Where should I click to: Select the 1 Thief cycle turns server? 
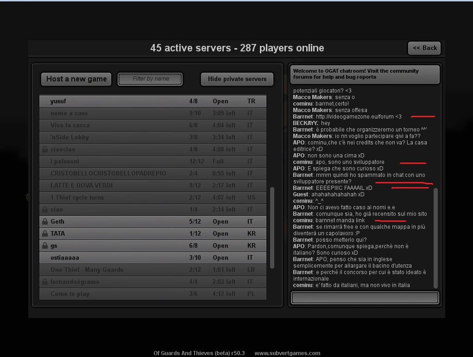coord(153,198)
